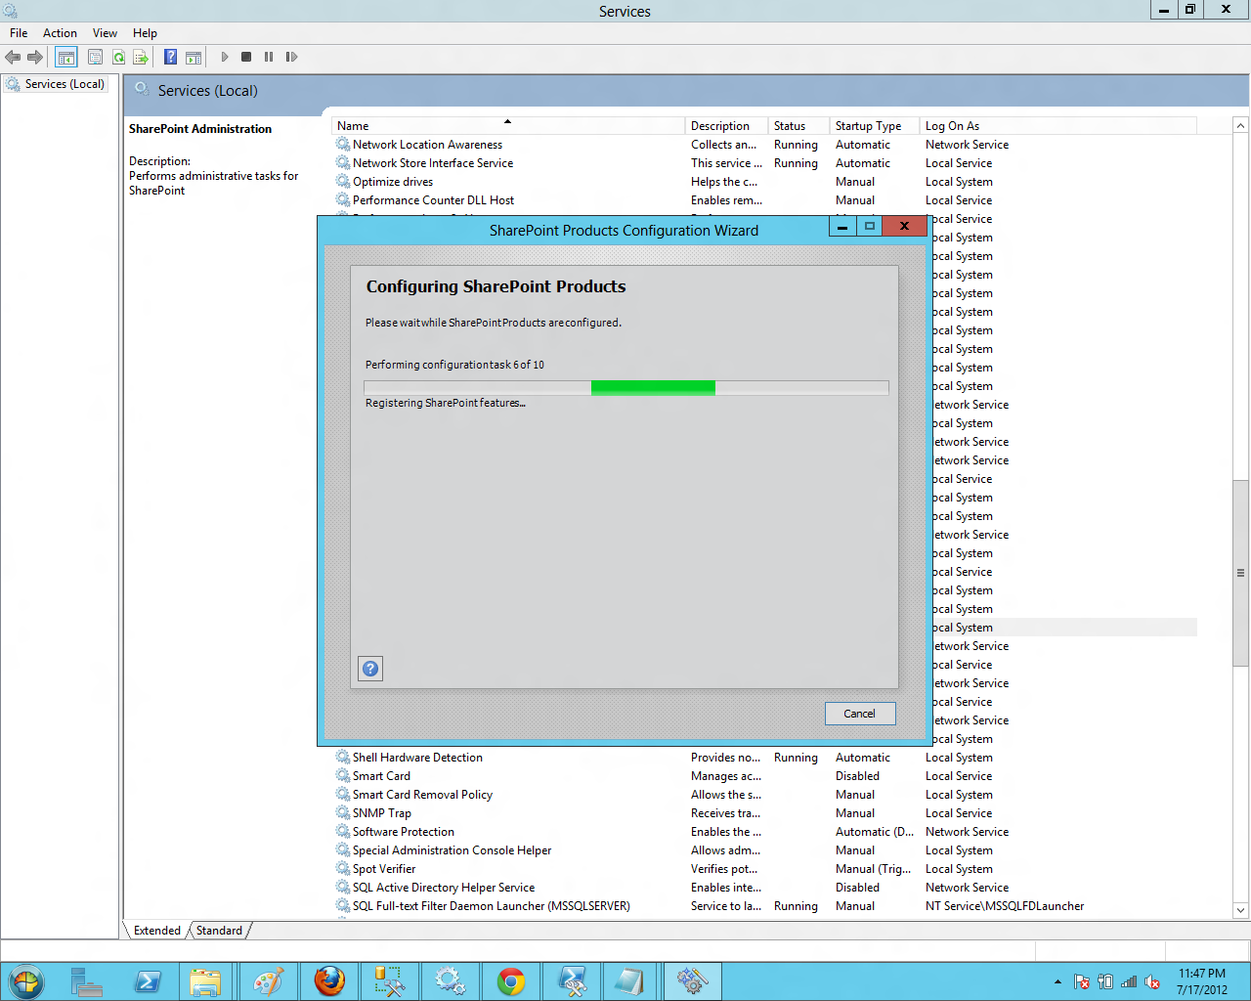Switch to the Standard tab

[x=218, y=930]
